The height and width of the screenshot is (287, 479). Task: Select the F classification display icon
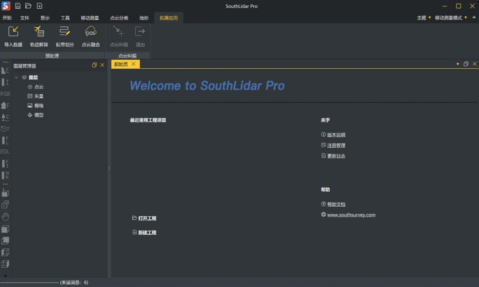pos(5,106)
